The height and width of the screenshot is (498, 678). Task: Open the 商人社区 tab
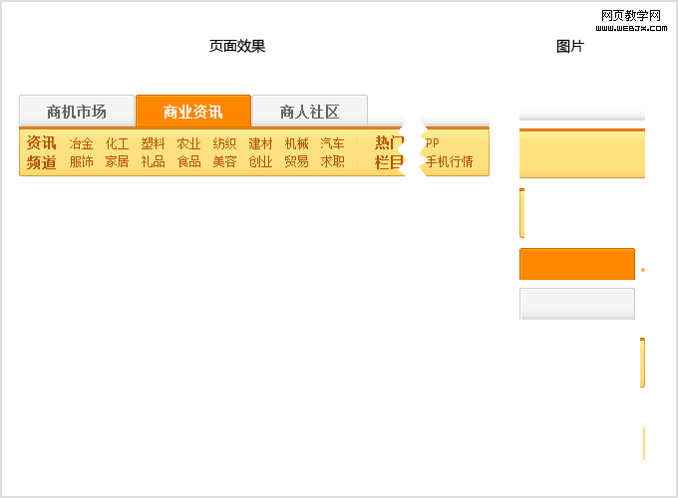(x=310, y=112)
